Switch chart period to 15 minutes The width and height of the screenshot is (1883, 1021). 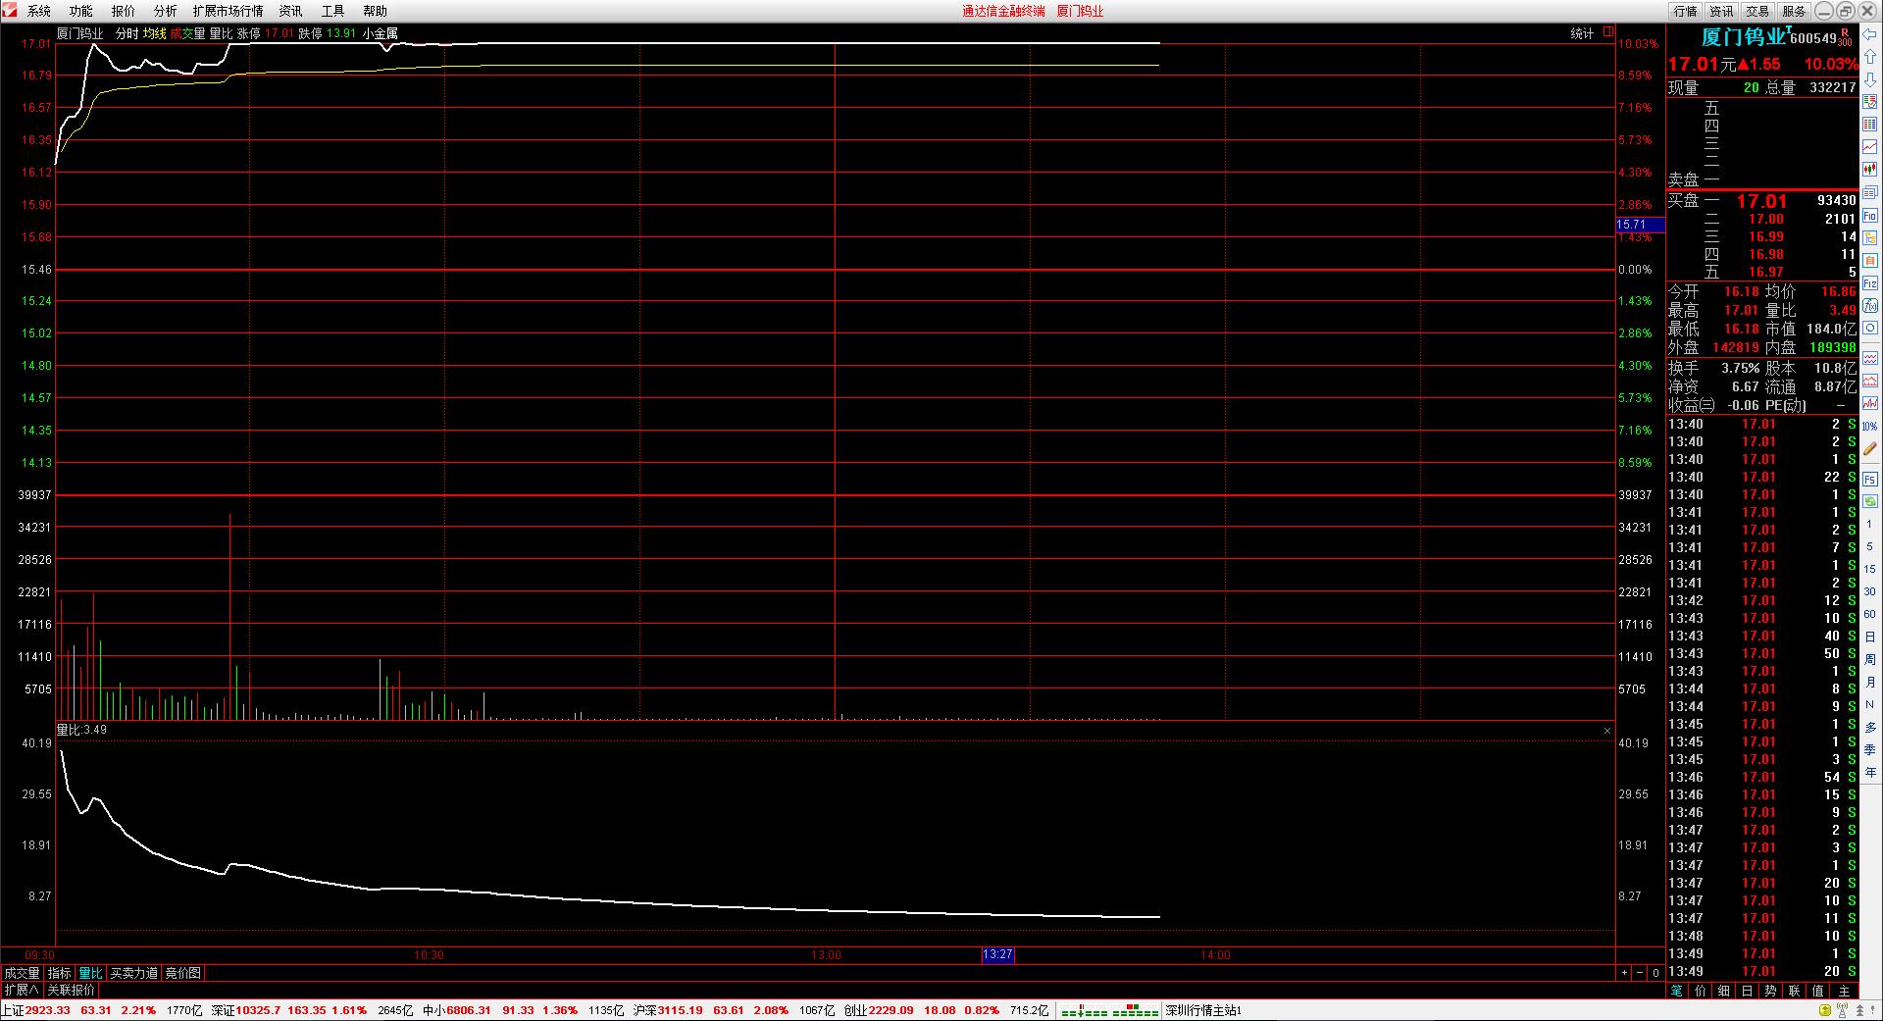tap(1870, 569)
